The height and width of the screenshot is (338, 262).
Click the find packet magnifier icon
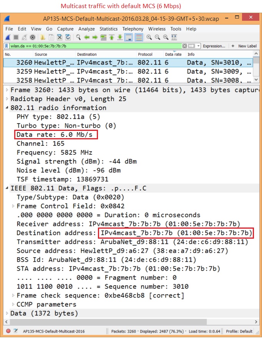(x=78, y=37)
